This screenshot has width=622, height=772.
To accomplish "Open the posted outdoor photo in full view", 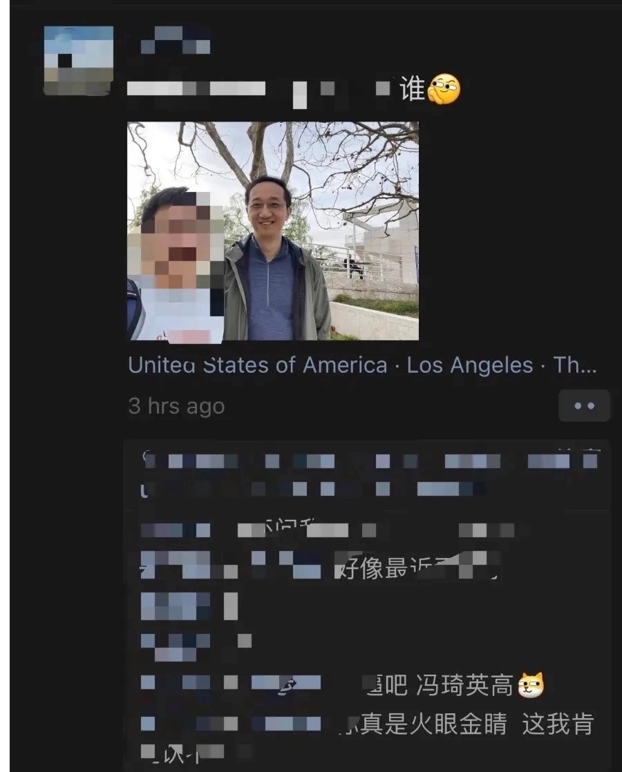I will pyautogui.click(x=273, y=231).
